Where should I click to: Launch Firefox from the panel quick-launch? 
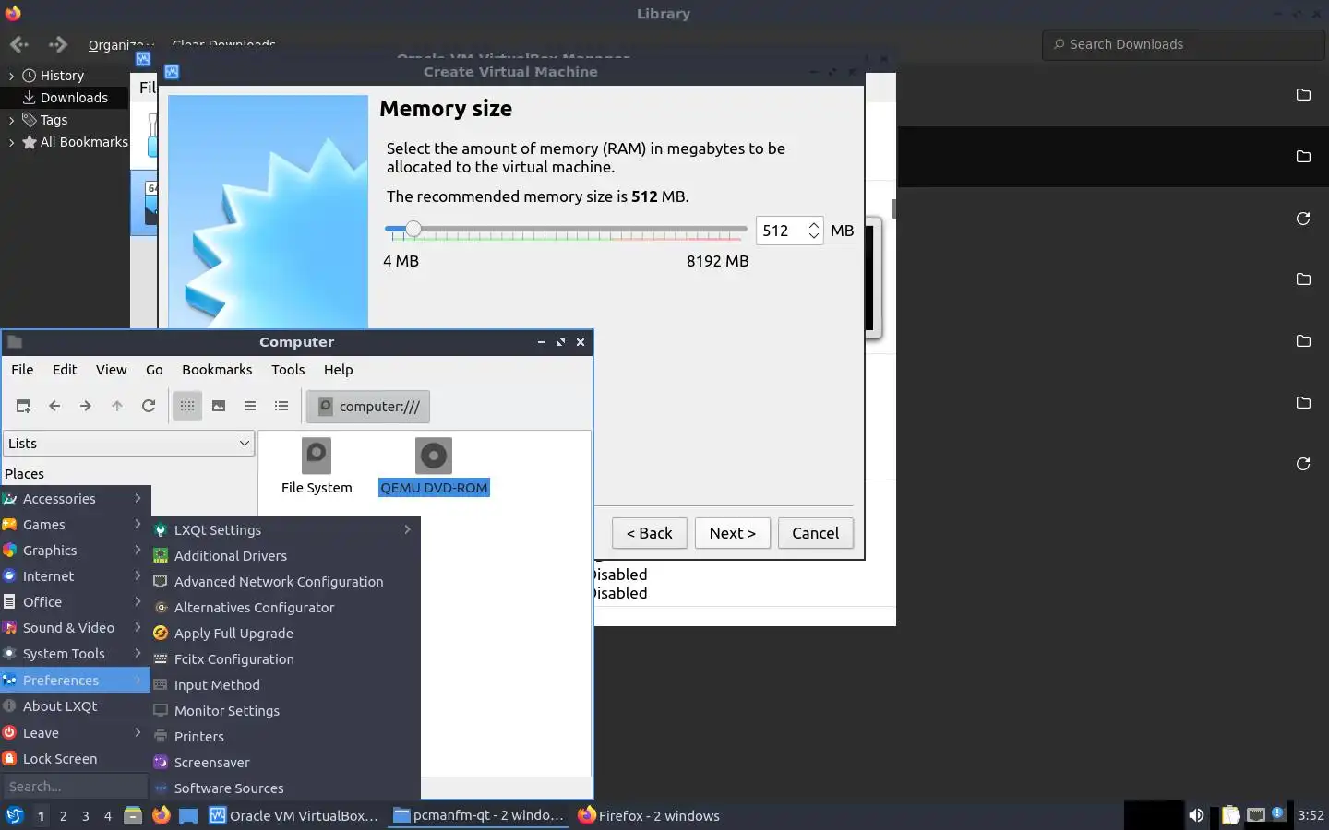pos(161,815)
